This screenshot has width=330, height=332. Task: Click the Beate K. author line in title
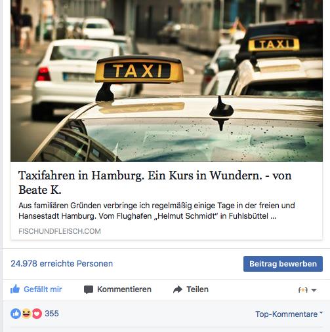tap(40, 190)
